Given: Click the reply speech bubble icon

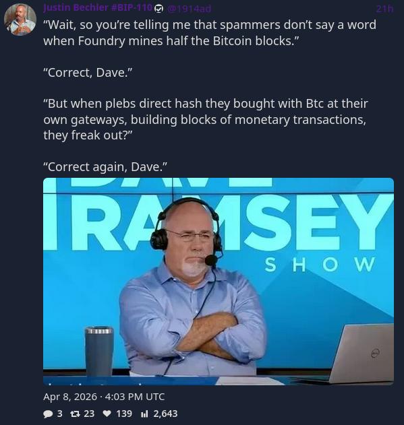Looking at the screenshot, I should [x=48, y=414].
